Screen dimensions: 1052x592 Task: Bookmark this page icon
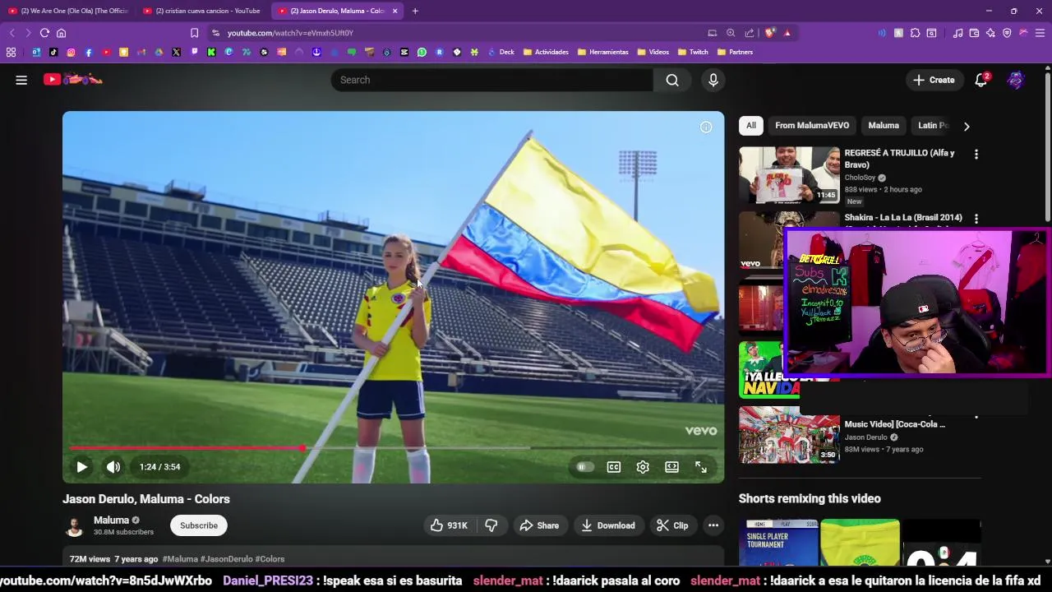point(195,33)
